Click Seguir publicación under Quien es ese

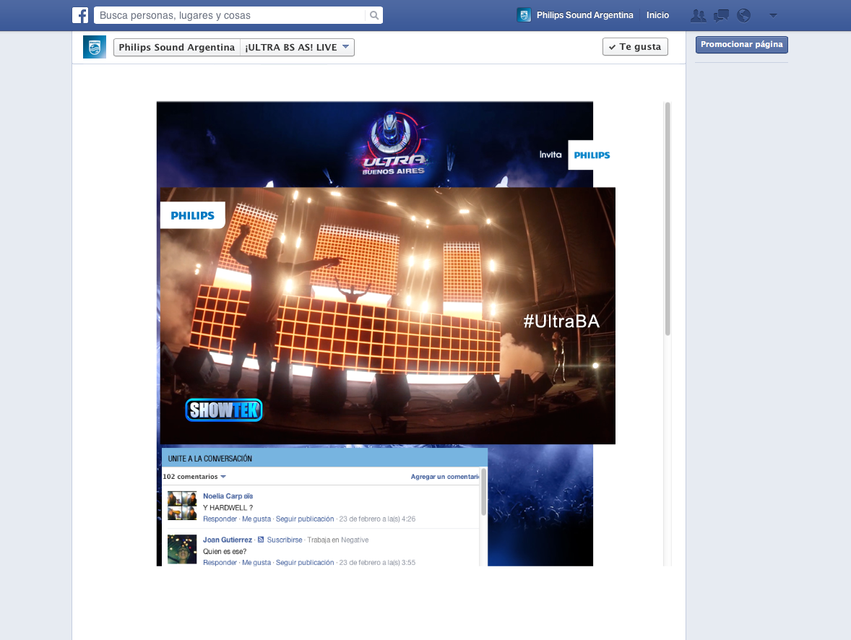[x=304, y=563]
